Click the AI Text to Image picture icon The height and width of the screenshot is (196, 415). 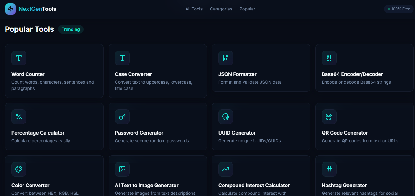tap(122, 169)
